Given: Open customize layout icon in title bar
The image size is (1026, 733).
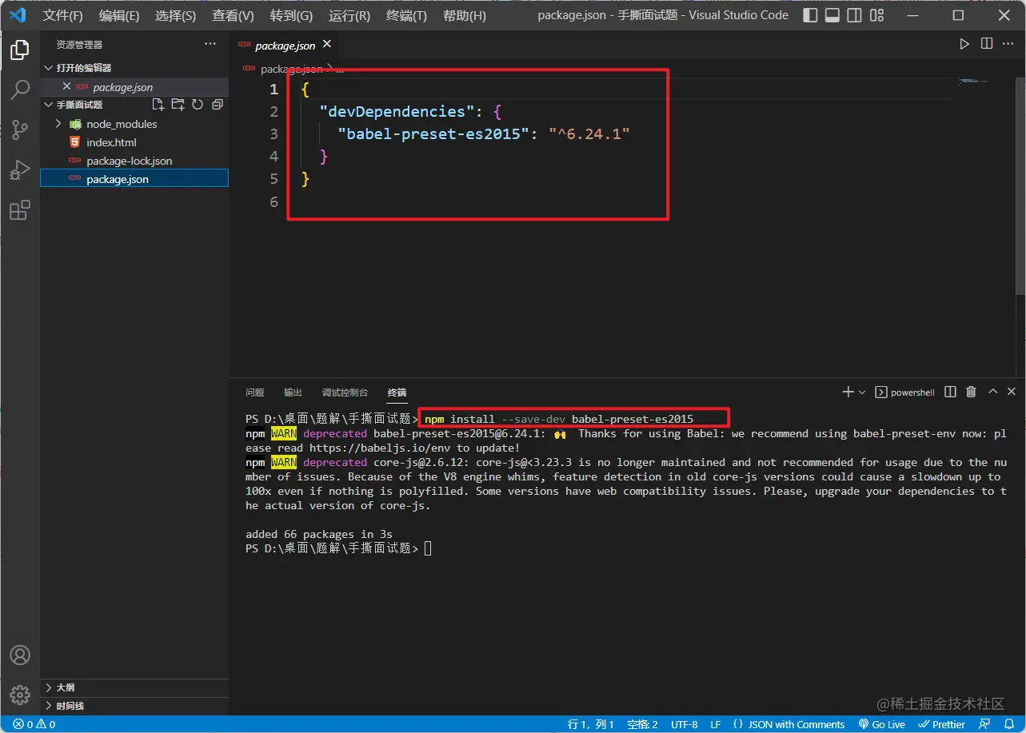Looking at the screenshot, I should (877, 15).
